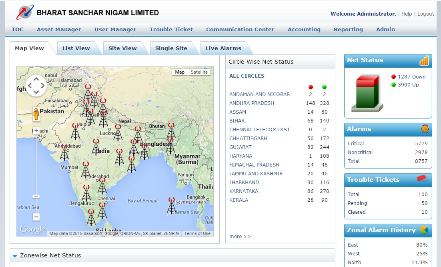This screenshot has width=441, height=267.
Task: Collapse the Zonewise Net Status section
Action: pos(15,255)
